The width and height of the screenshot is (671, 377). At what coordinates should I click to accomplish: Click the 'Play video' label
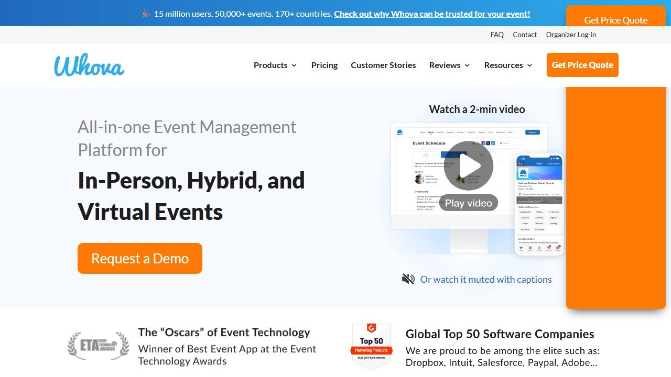tap(468, 203)
